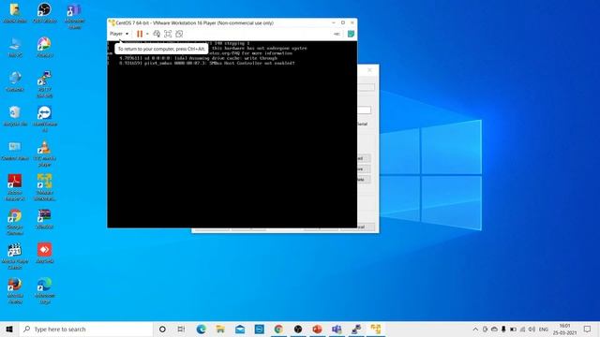Open File Explorer from the taskbar
Viewport: 600px width, 337px height.
[220, 329]
